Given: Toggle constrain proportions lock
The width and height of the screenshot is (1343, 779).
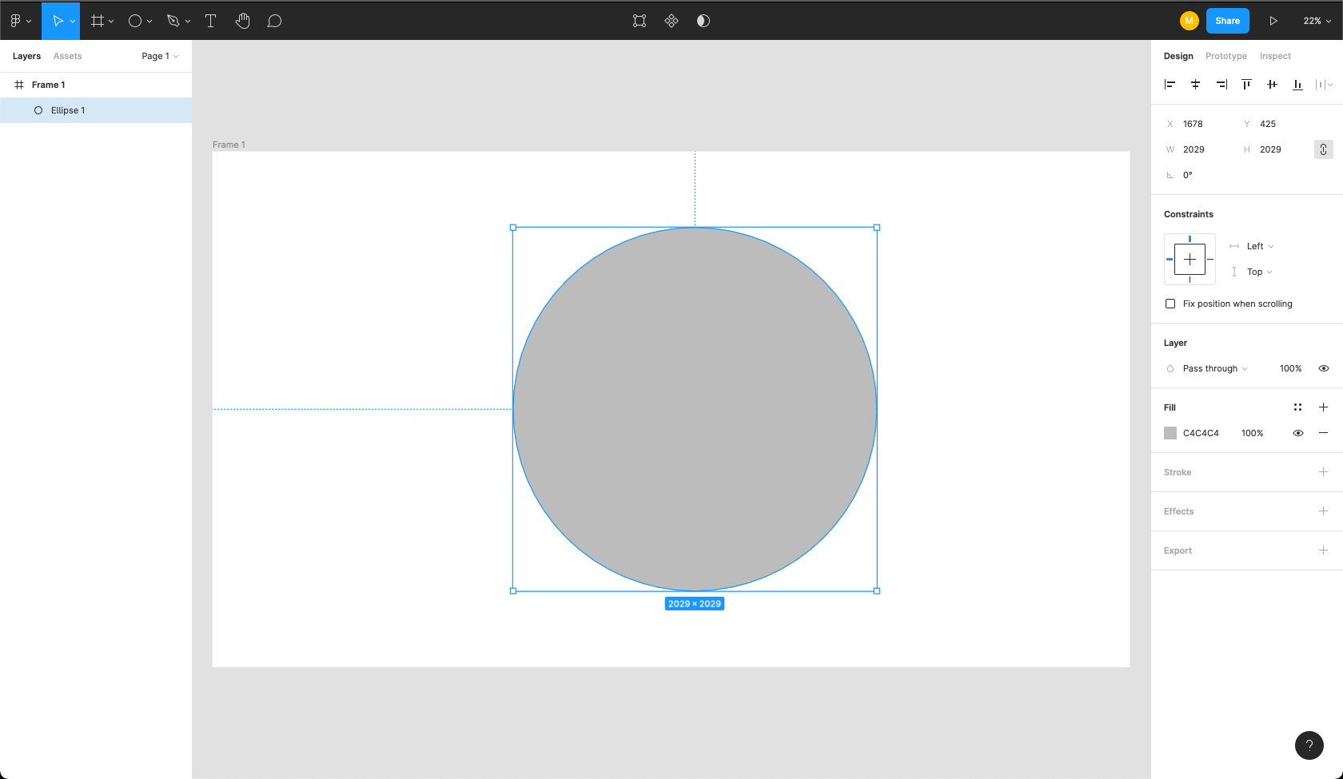Looking at the screenshot, I should click(1323, 149).
